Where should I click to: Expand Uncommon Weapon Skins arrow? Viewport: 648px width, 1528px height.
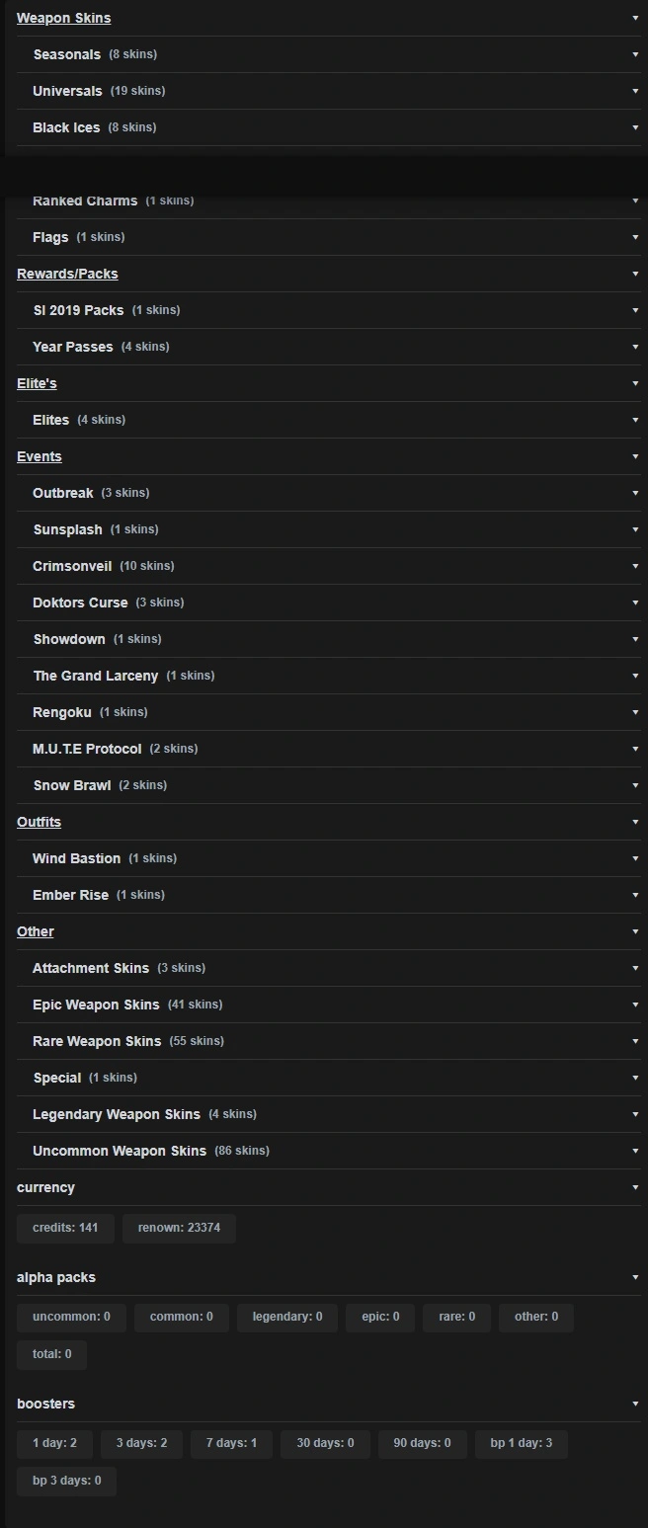pos(635,1151)
